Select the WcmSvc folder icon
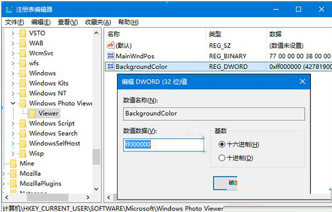The height and width of the screenshot is (212, 332). click(23, 53)
